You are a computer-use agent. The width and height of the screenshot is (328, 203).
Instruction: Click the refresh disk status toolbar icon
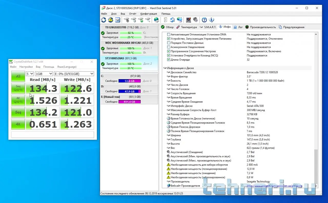point(104,20)
